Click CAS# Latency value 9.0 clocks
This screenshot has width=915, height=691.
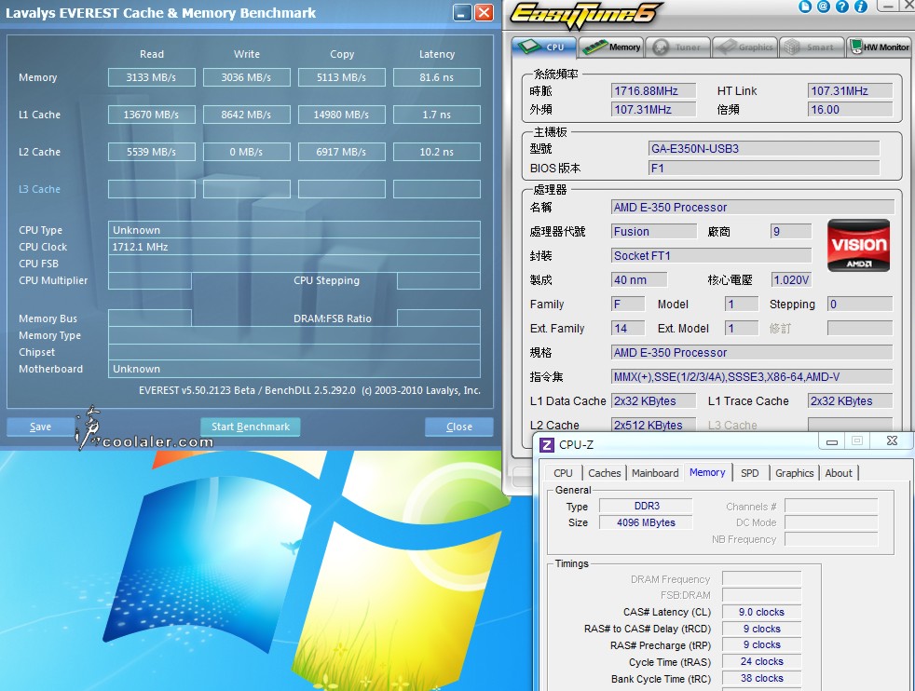[761, 612]
